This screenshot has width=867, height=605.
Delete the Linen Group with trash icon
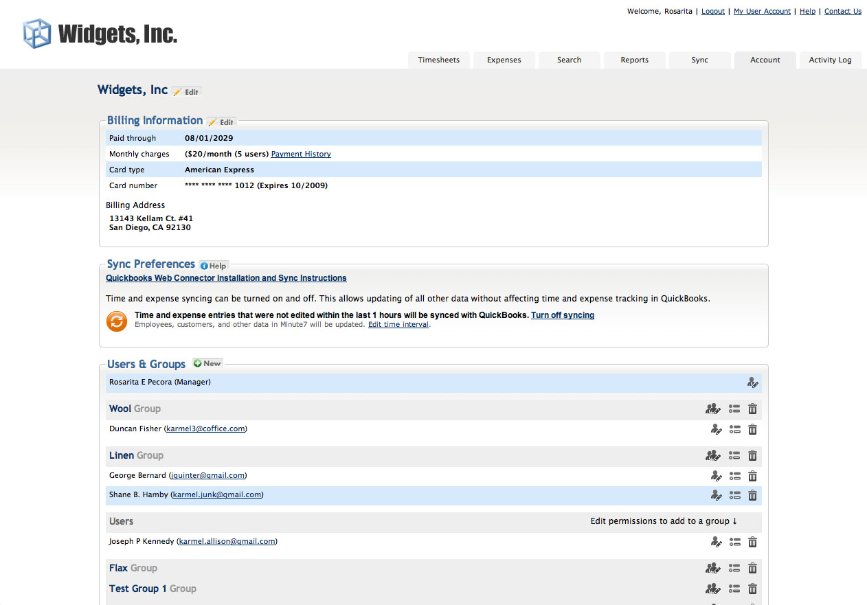click(752, 455)
